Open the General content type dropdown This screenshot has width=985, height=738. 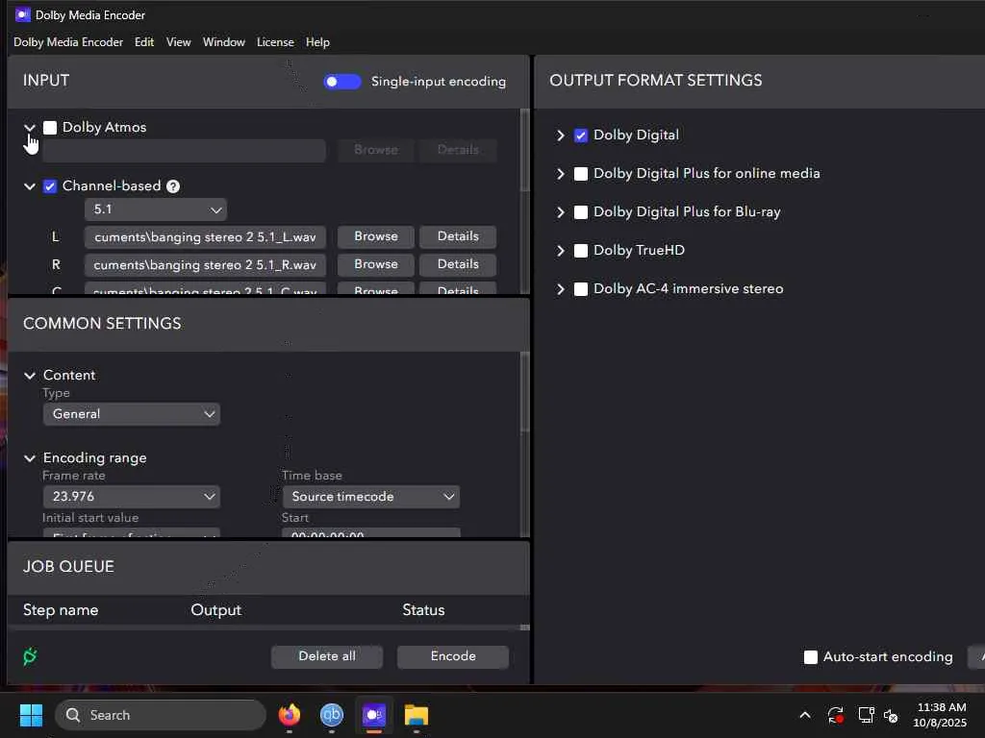click(x=131, y=414)
